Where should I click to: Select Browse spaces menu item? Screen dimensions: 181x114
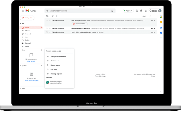click(x=59, y=65)
